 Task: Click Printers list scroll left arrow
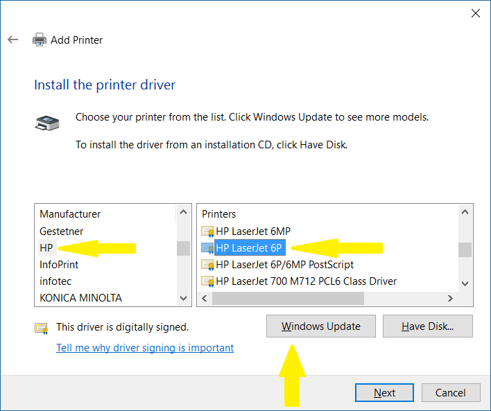click(205, 298)
